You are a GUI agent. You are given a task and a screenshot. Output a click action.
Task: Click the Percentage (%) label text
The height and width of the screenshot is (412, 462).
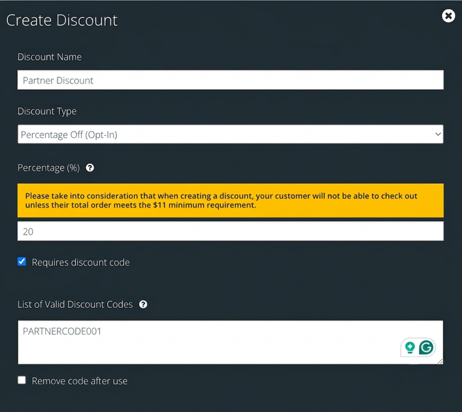[x=49, y=167]
